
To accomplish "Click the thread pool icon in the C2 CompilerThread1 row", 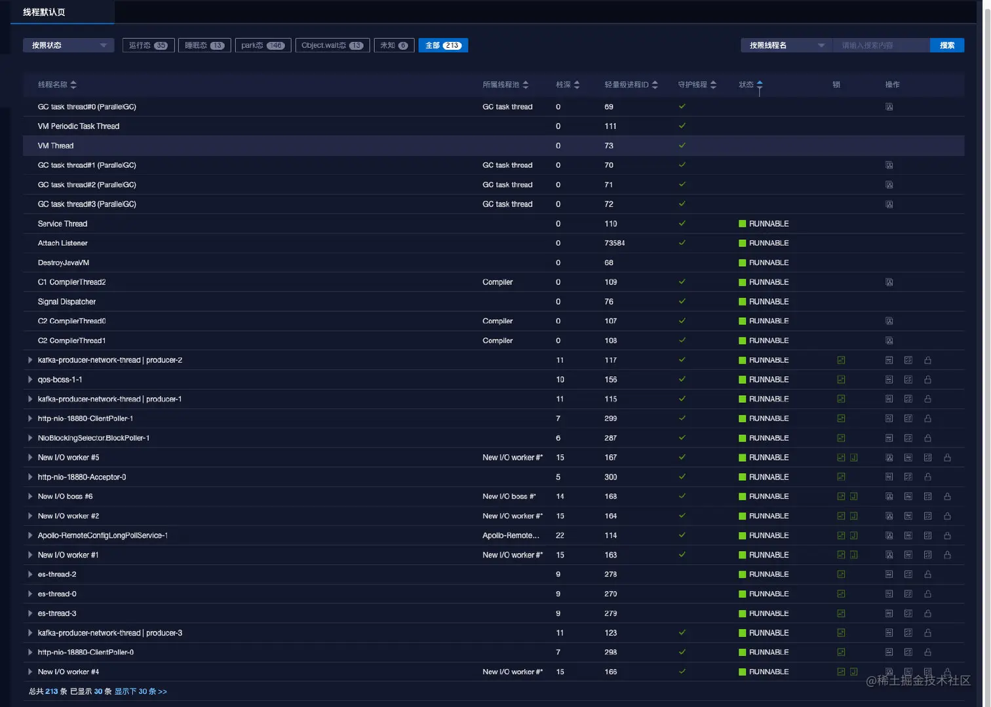I will 889,341.
